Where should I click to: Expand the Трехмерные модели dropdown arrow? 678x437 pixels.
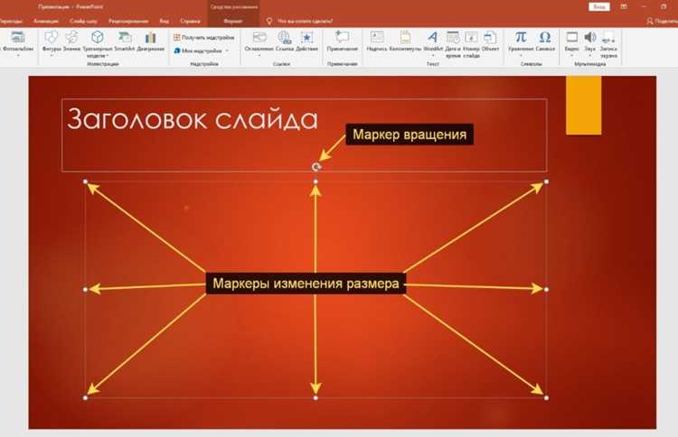108,56
